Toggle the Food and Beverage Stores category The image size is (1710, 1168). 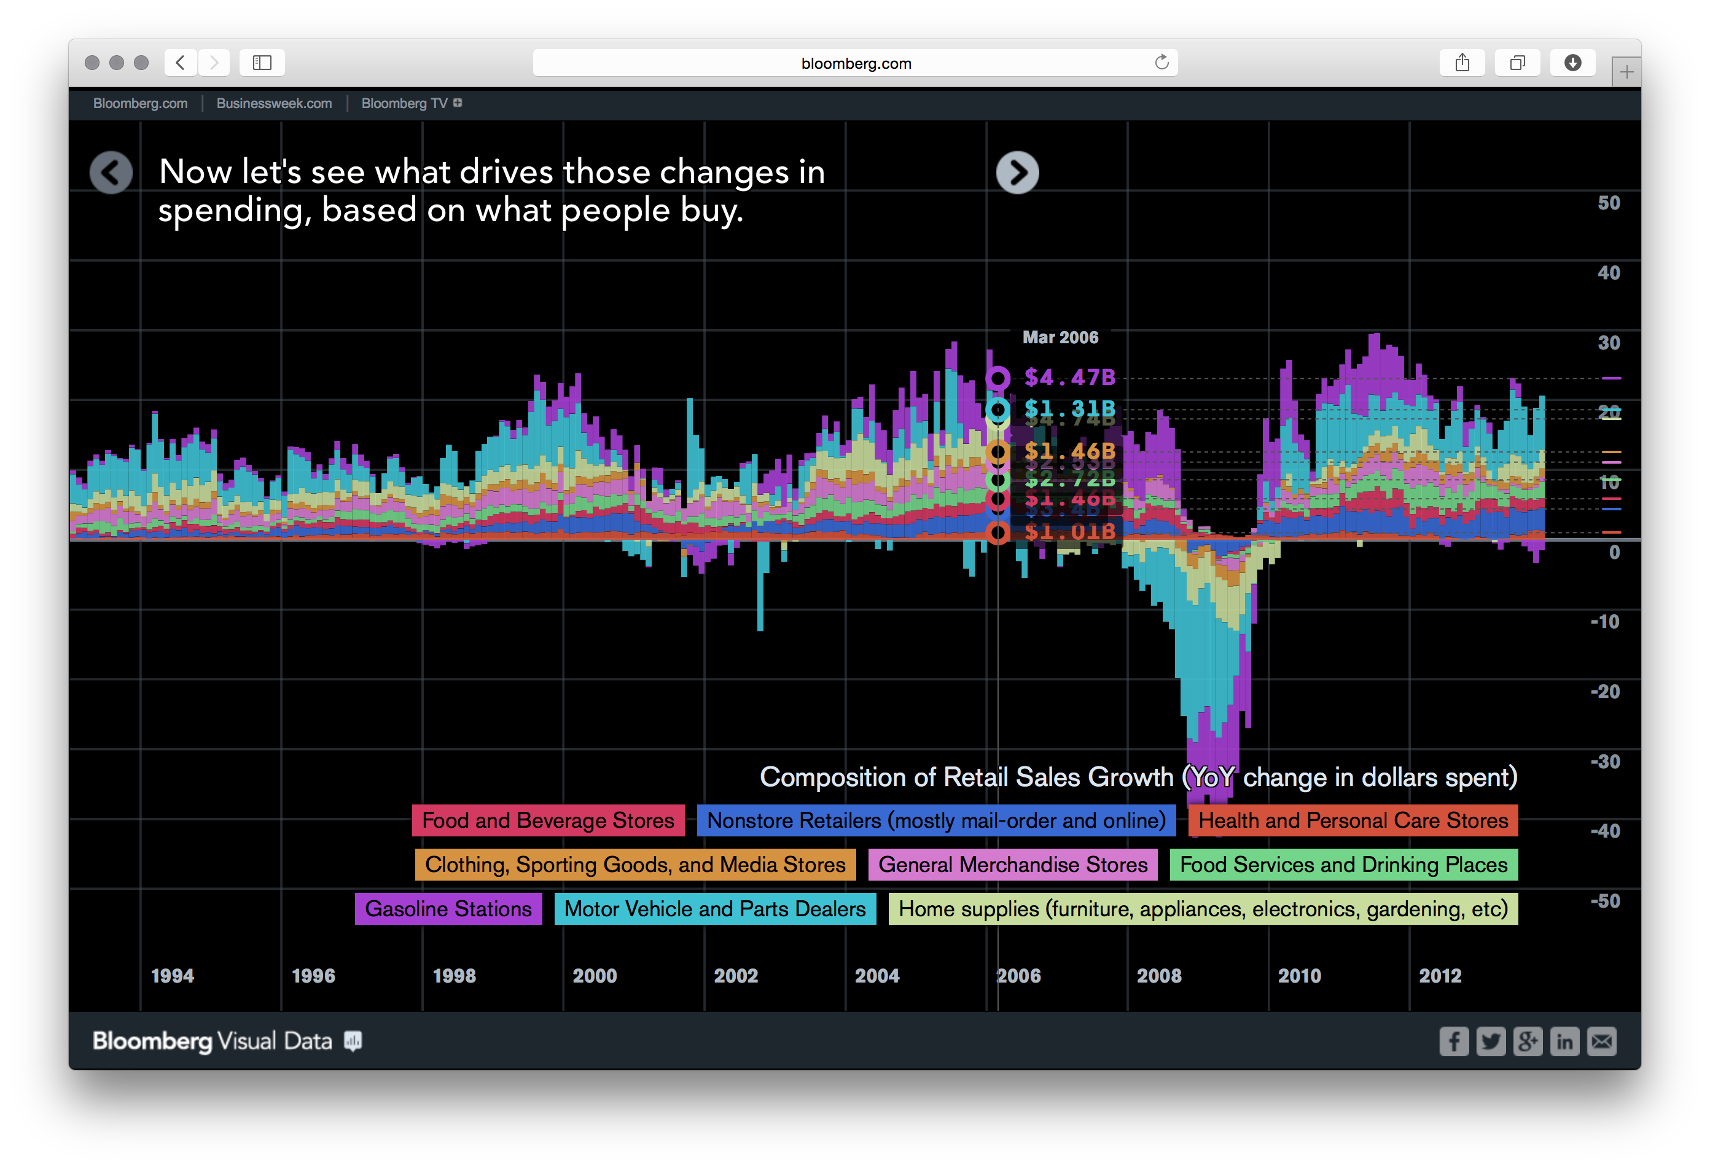547,821
